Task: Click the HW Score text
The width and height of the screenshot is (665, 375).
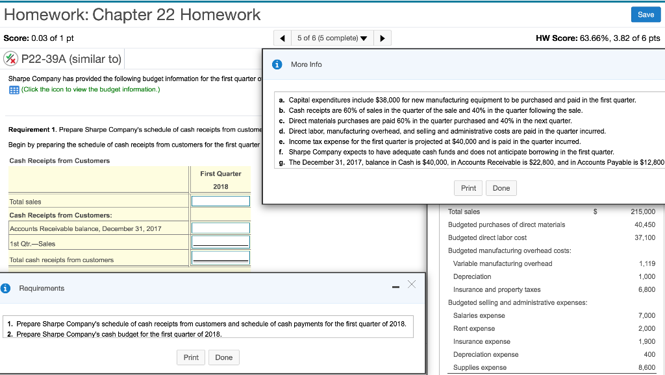Action: pos(597,38)
